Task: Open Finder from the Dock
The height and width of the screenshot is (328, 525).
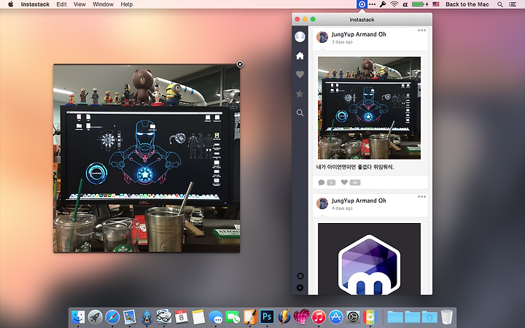Action: coord(78,316)
